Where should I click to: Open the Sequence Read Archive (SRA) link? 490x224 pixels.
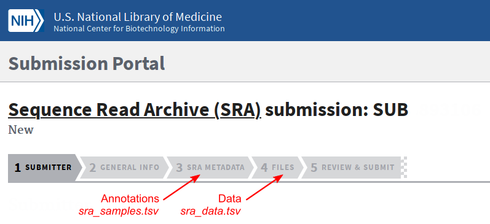[135, 110]
